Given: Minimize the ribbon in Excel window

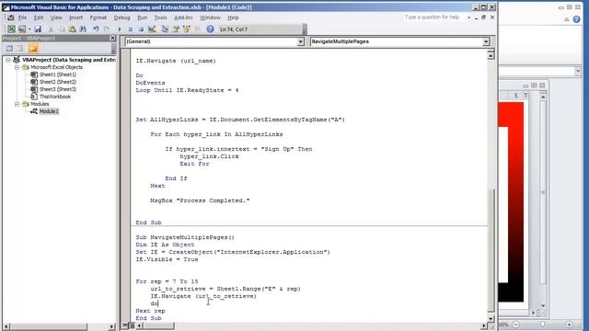Looking at the screenshot, I should (x=567, y=19).
